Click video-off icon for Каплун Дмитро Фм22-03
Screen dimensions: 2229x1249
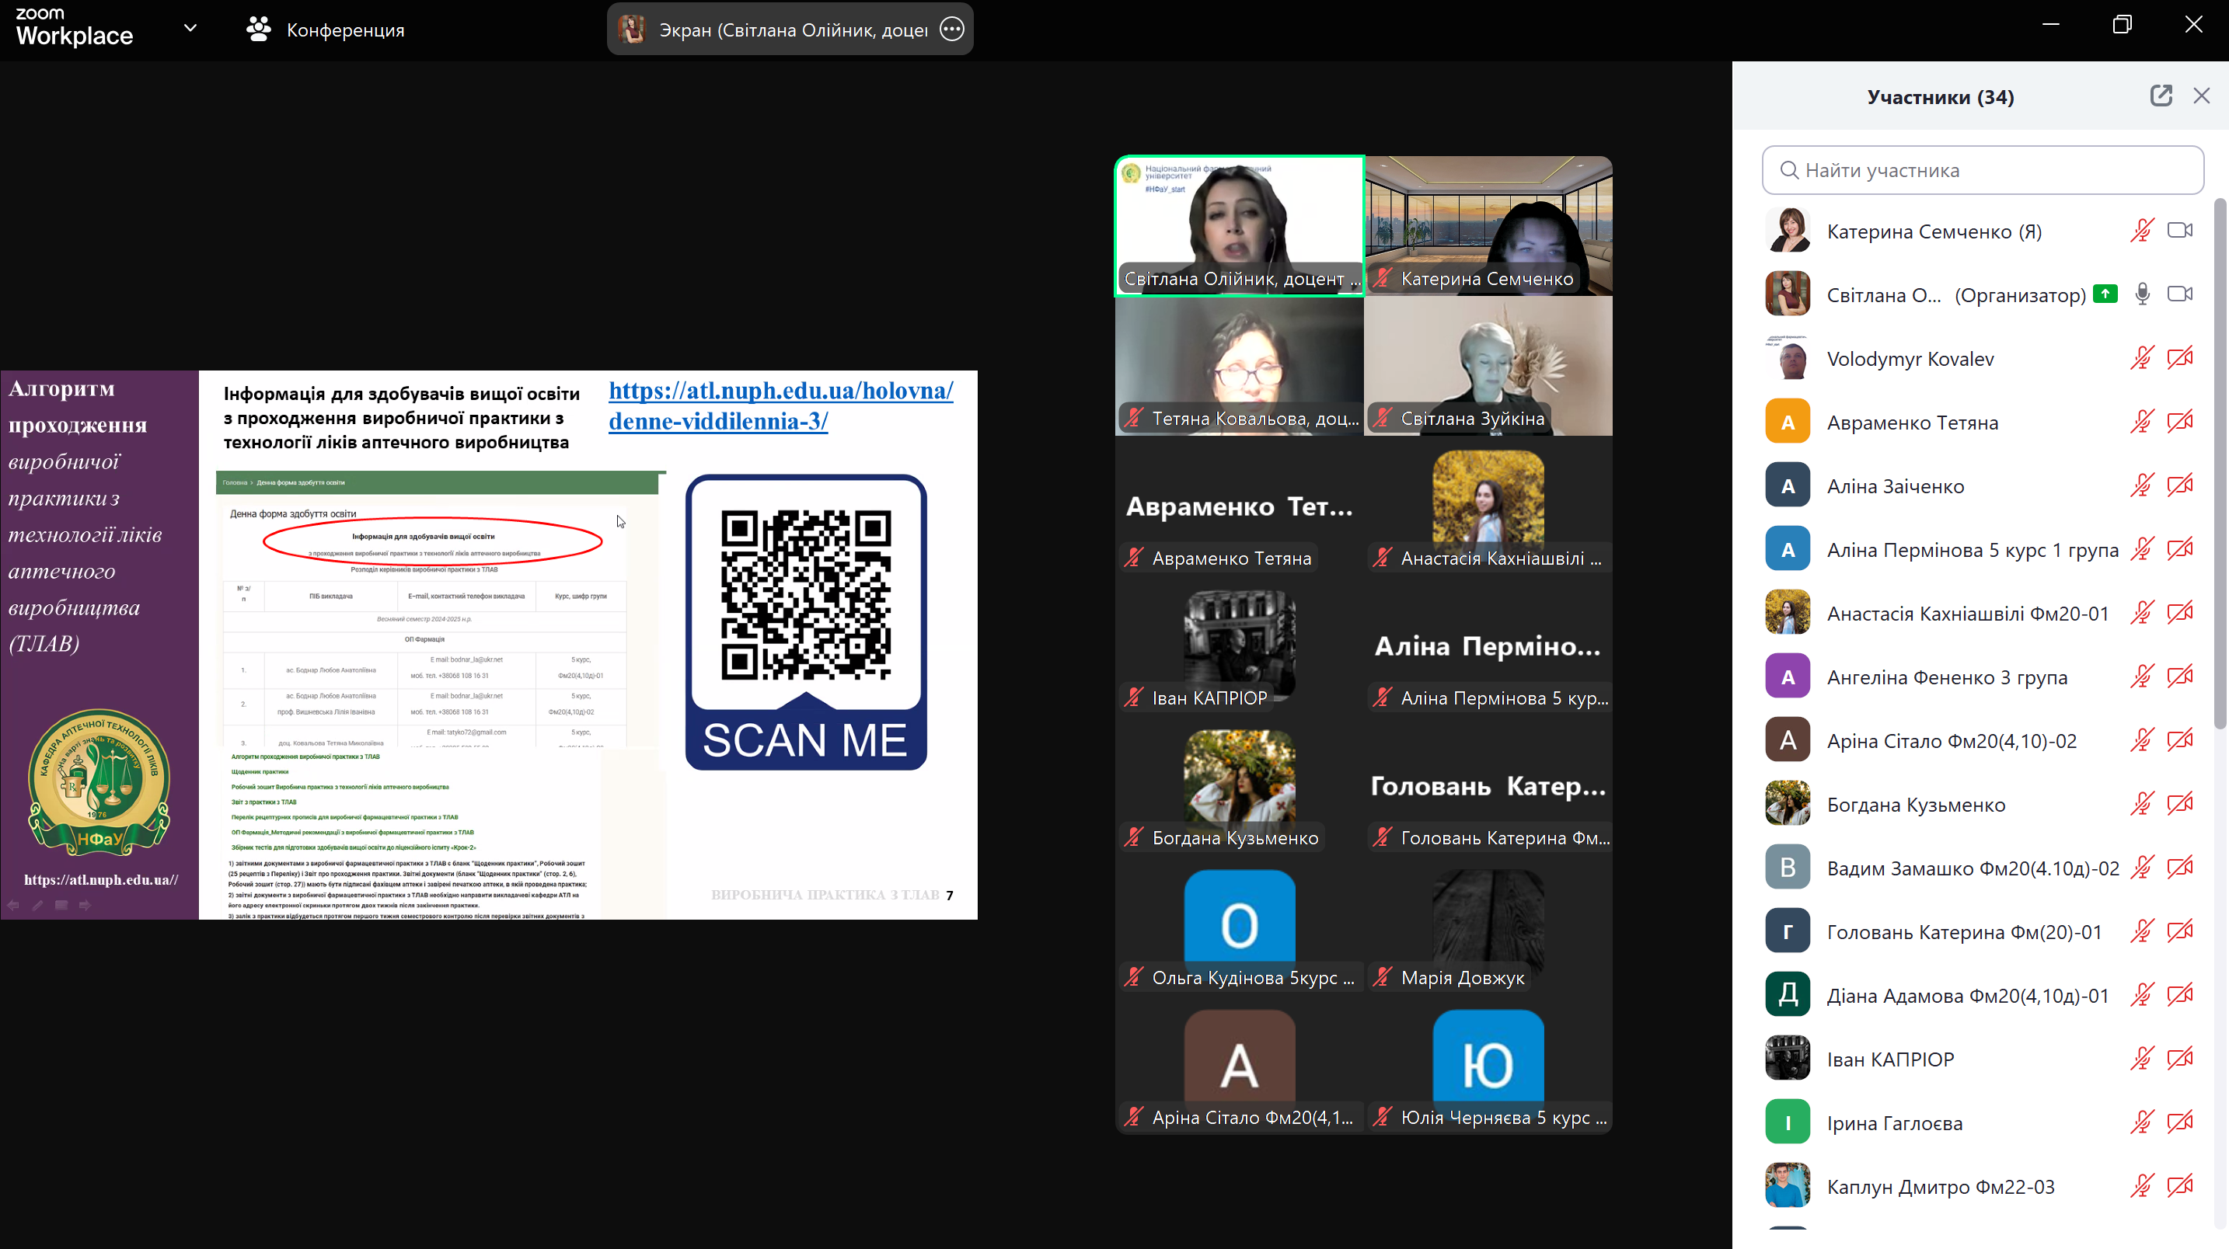[2180, 1187]
